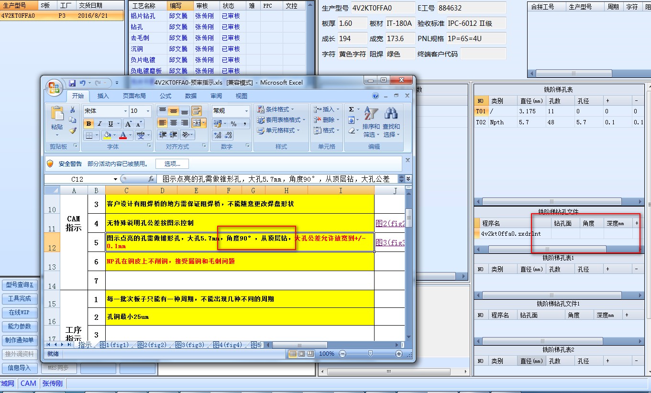Copy the selected cells
Viewport: 651px width, 393px height.
73,120
